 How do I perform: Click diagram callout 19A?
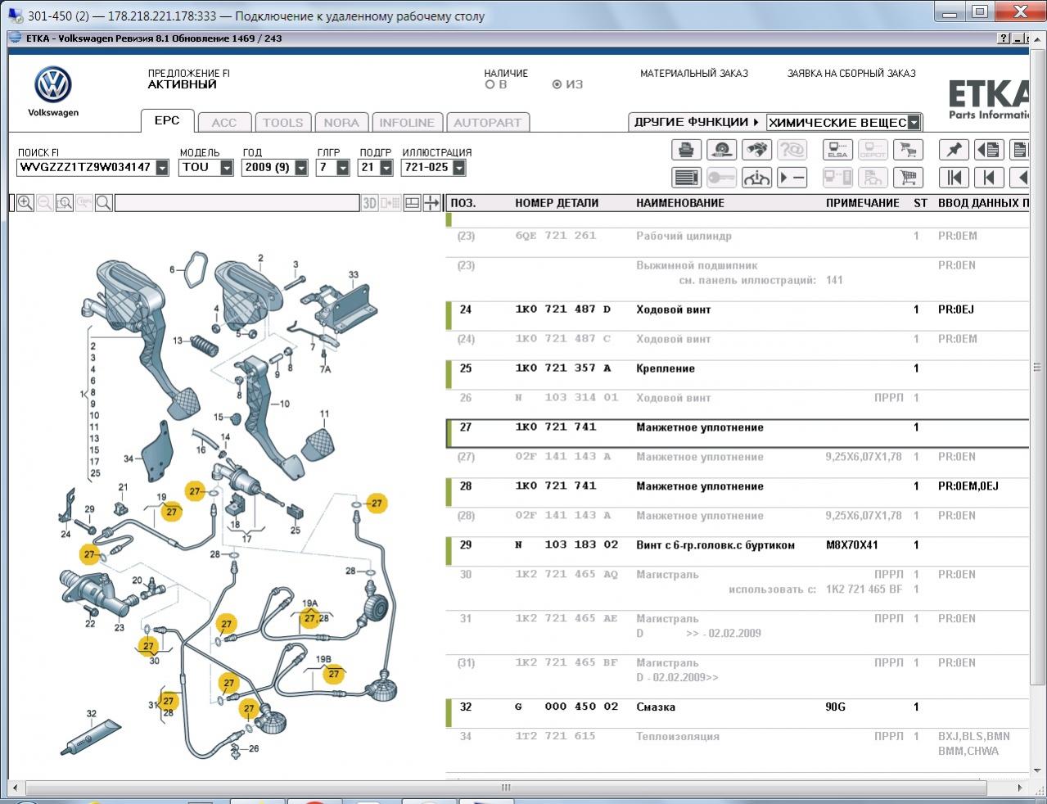(x=309, y=603)
